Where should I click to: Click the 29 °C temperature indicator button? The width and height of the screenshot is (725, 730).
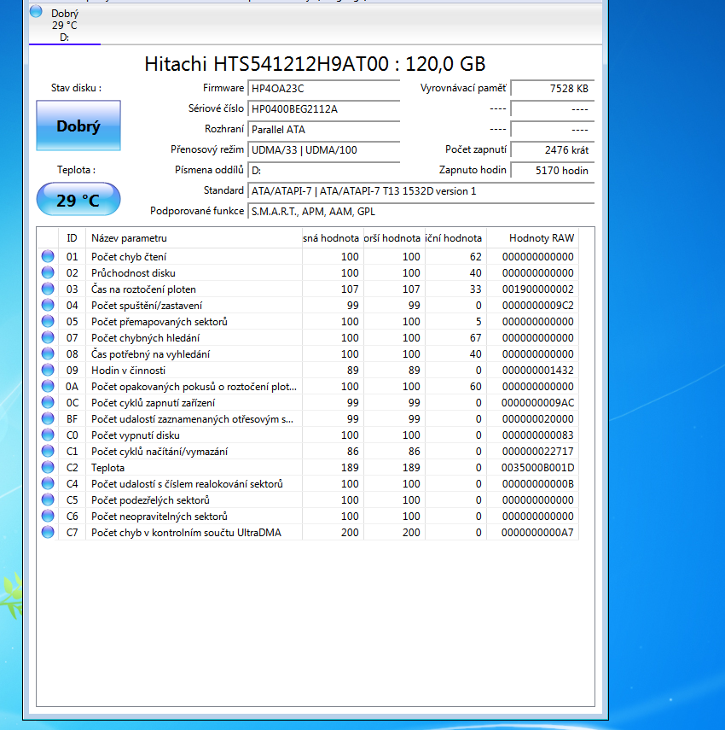pyautogui.click(x=78, y=199)
